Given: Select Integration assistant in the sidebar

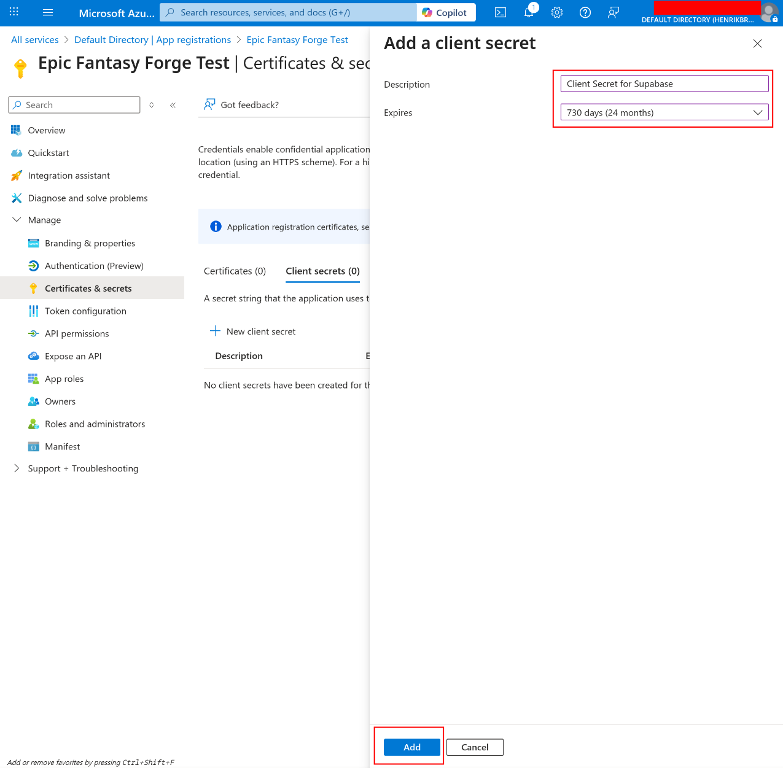Looking at the screenshot, I should click(68, 175).
